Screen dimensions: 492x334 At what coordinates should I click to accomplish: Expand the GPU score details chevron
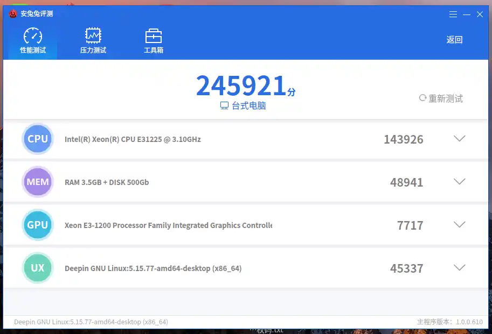459,225
